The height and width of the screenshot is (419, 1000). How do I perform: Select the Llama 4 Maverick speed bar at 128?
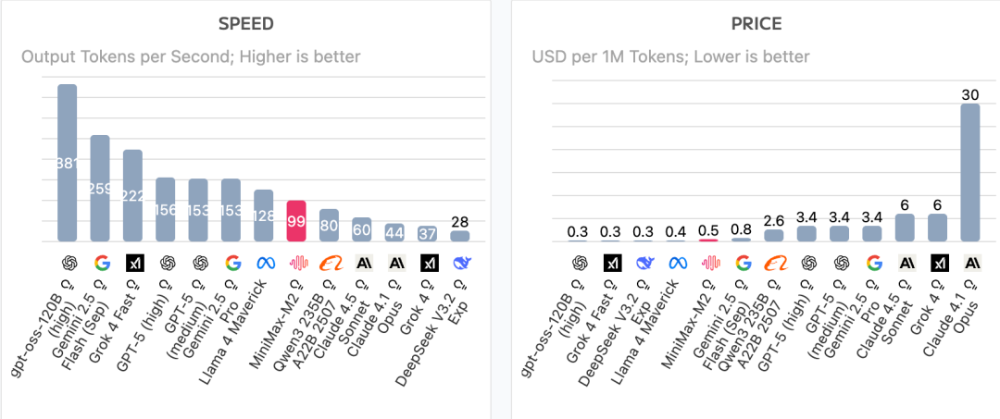263,216
